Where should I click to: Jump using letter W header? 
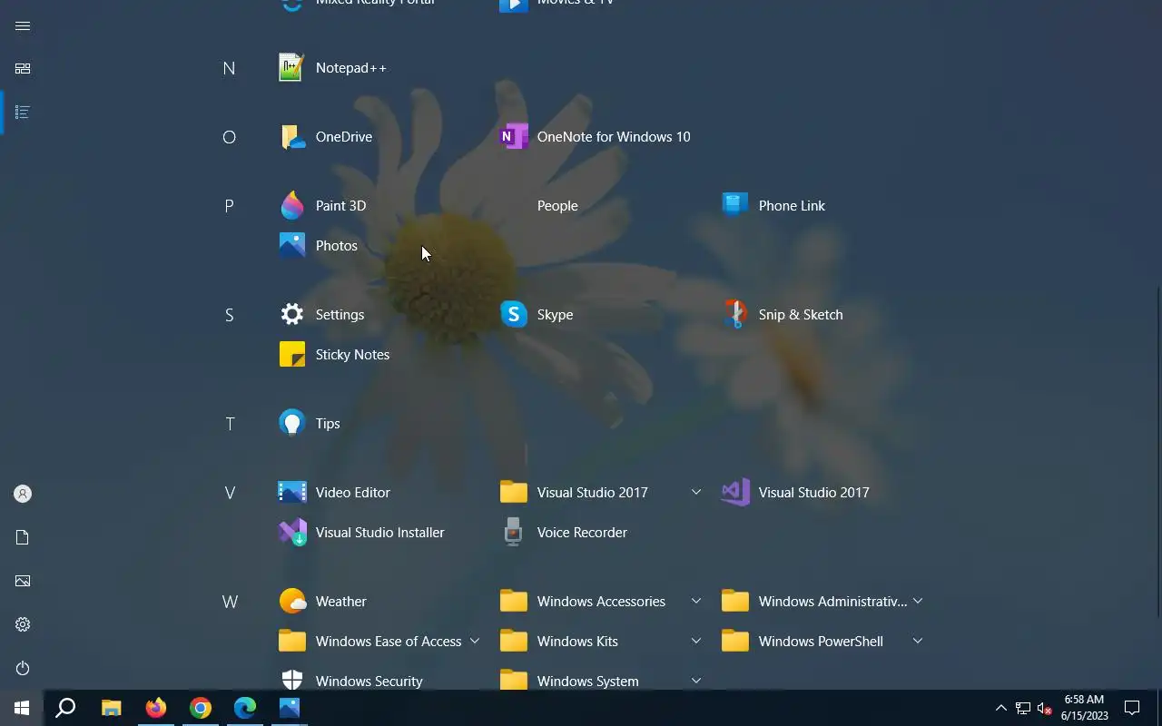(x=229, y=602)
